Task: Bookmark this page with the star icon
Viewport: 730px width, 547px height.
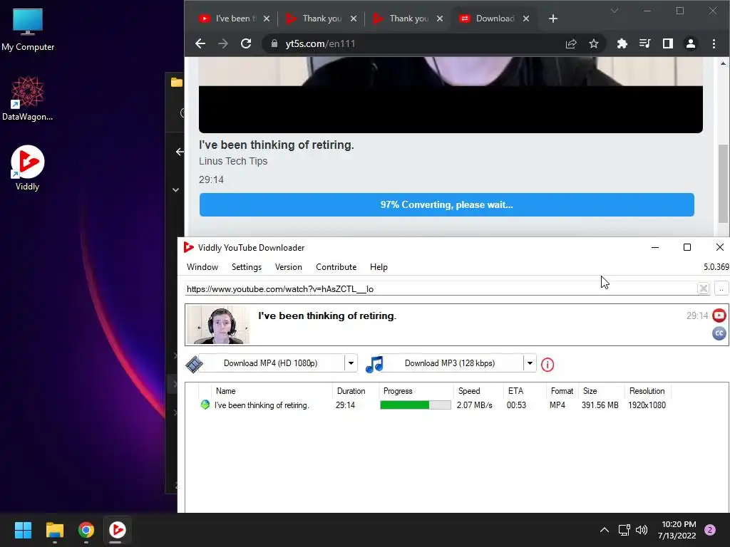Action: click(594, 43)
